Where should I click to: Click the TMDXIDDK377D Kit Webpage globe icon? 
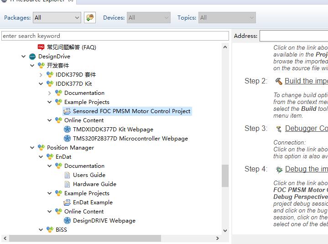[x=67, y=130]
